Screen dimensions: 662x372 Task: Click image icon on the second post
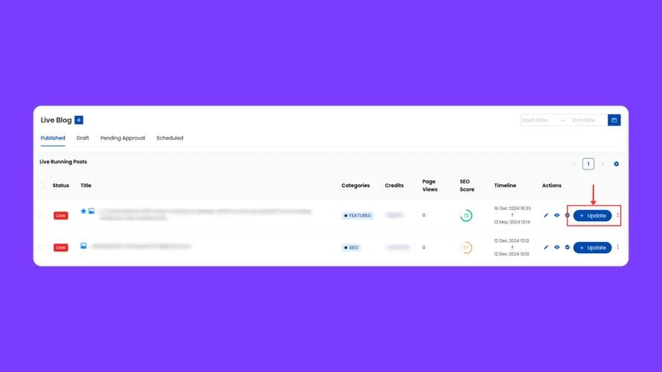pos(83,246)
